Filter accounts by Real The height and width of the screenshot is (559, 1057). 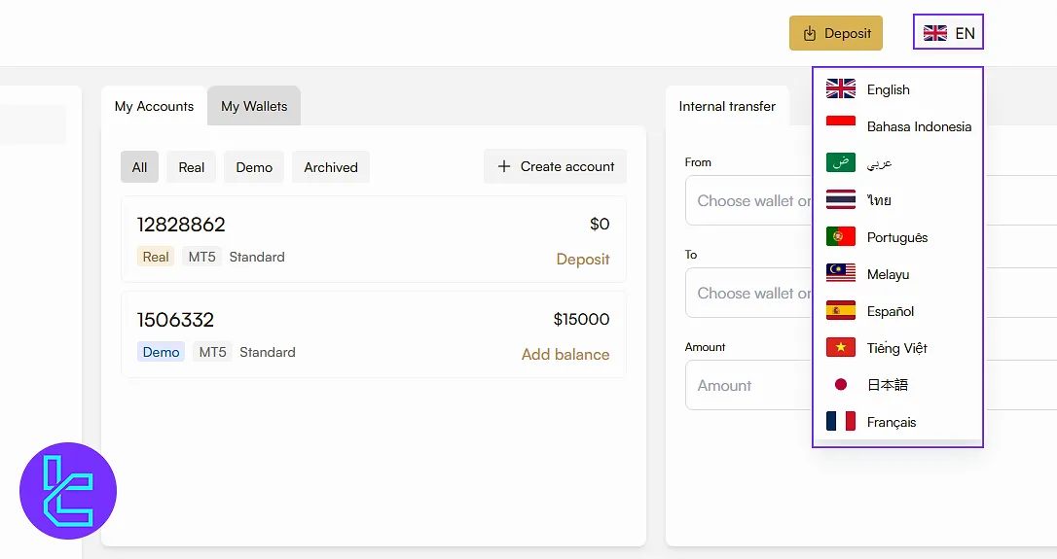coord(192,167)
